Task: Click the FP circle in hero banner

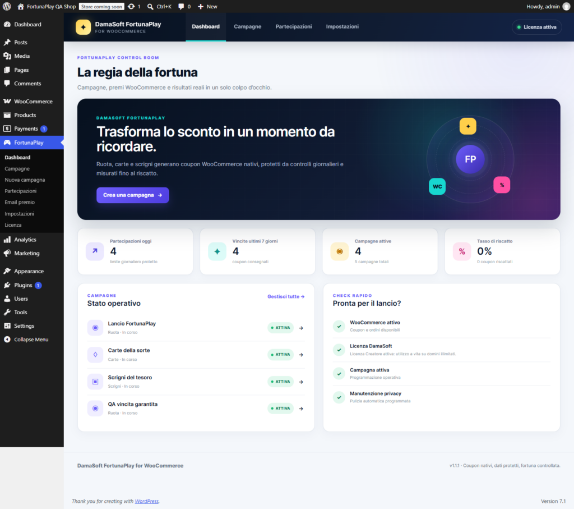Action: point(470,159)
